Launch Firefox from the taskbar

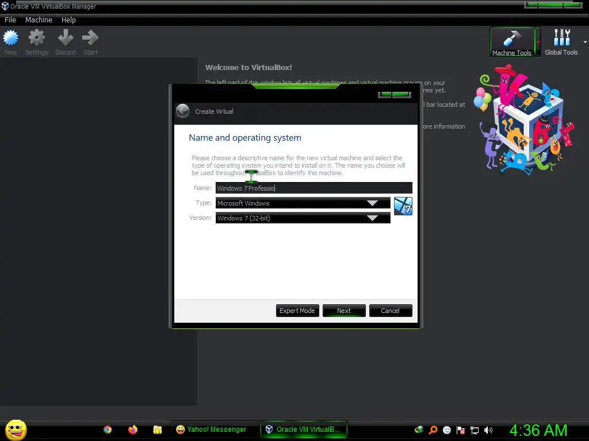[133, 430]
